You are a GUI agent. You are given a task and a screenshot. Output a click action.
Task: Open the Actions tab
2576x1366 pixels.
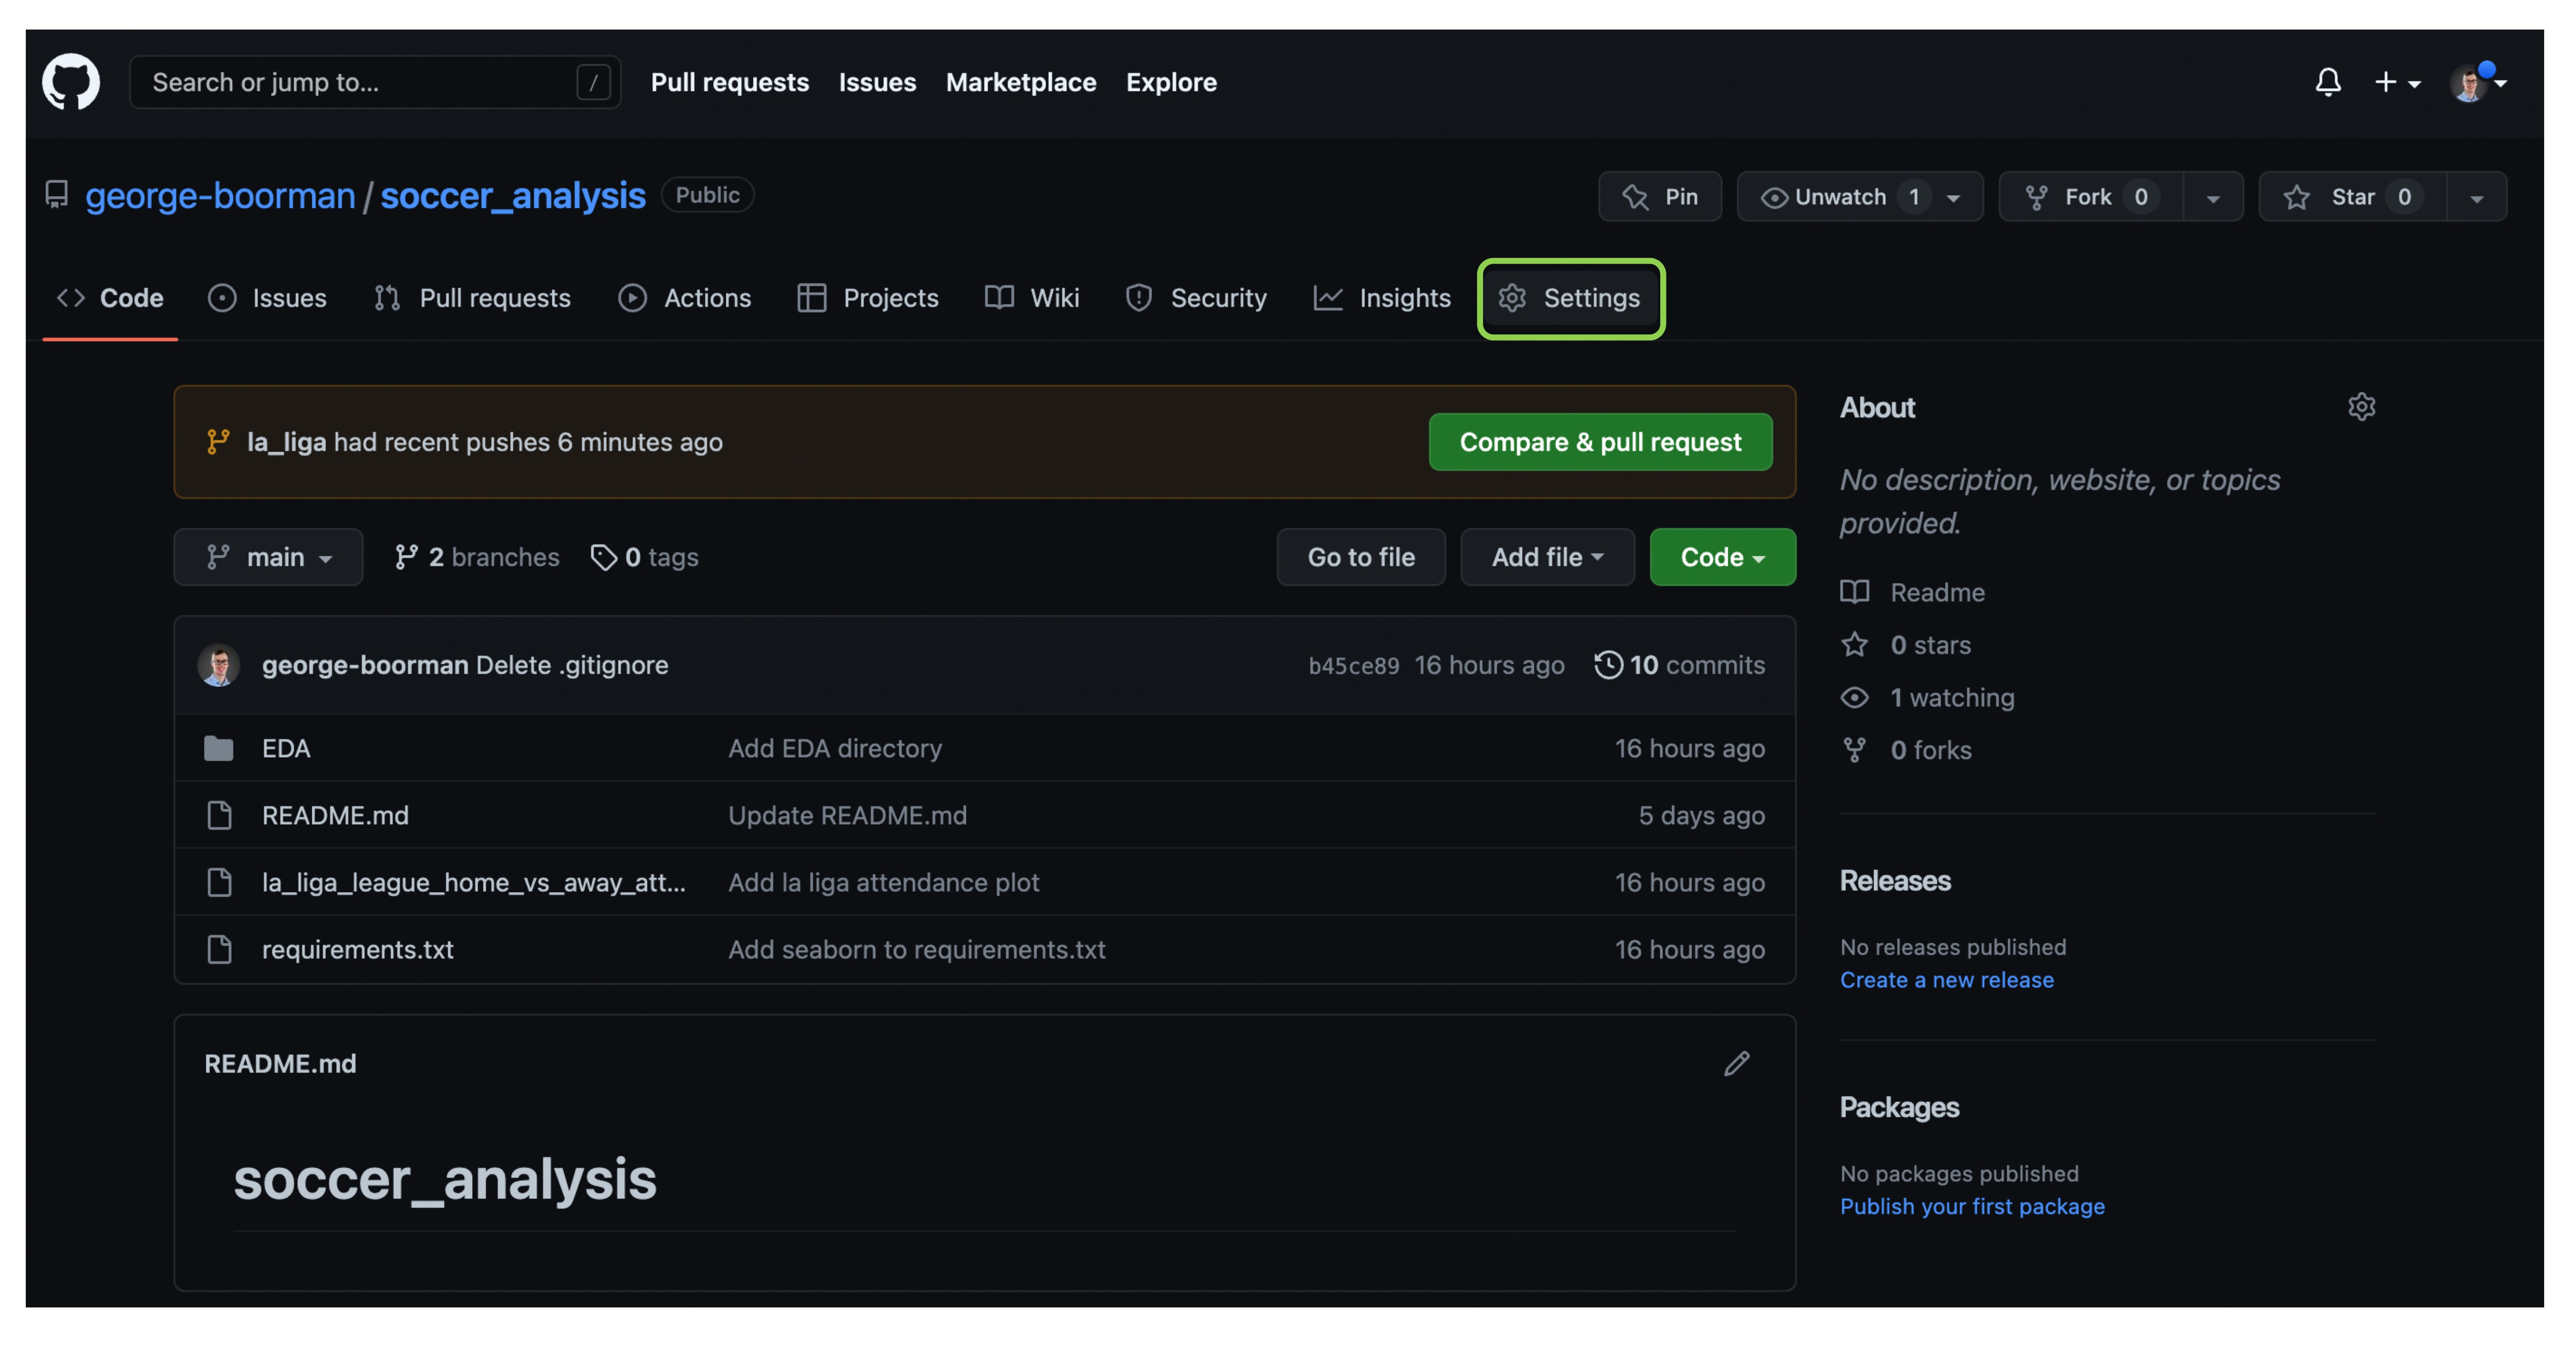[685, 298]
